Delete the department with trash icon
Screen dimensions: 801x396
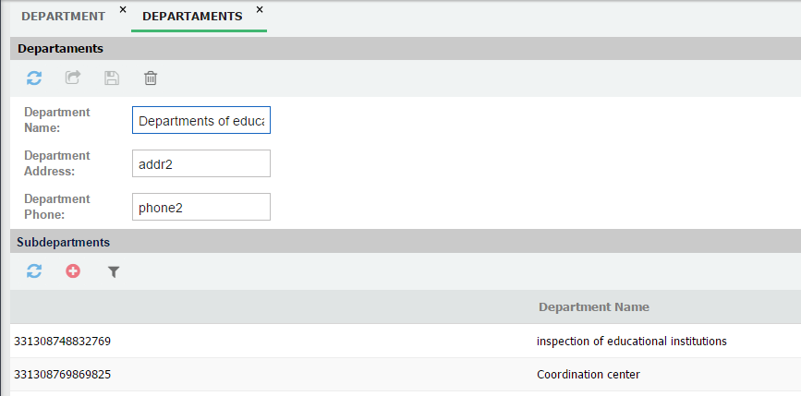coord(151,78)
